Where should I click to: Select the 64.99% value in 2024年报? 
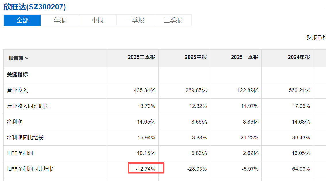click(x=301, y=169)
